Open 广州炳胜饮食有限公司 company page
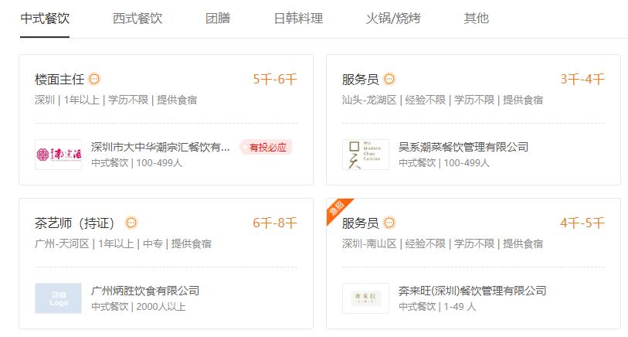628x337 pixels. click(x=145, y=291)
